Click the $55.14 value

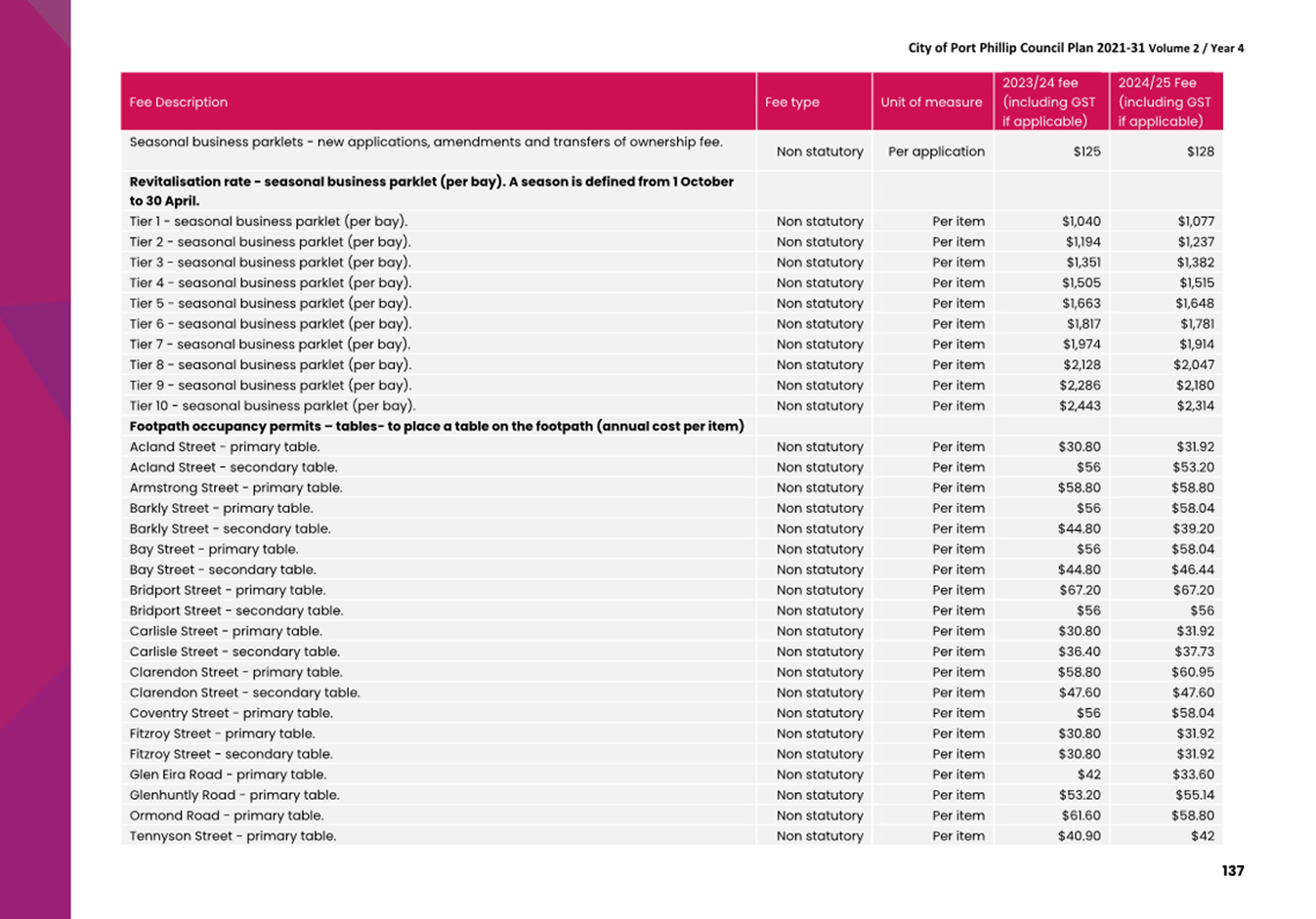click(1195, 796)
